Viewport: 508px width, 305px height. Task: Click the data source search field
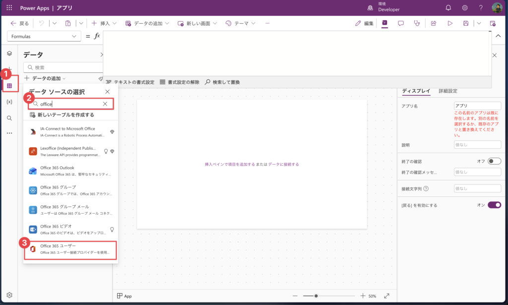70,104
